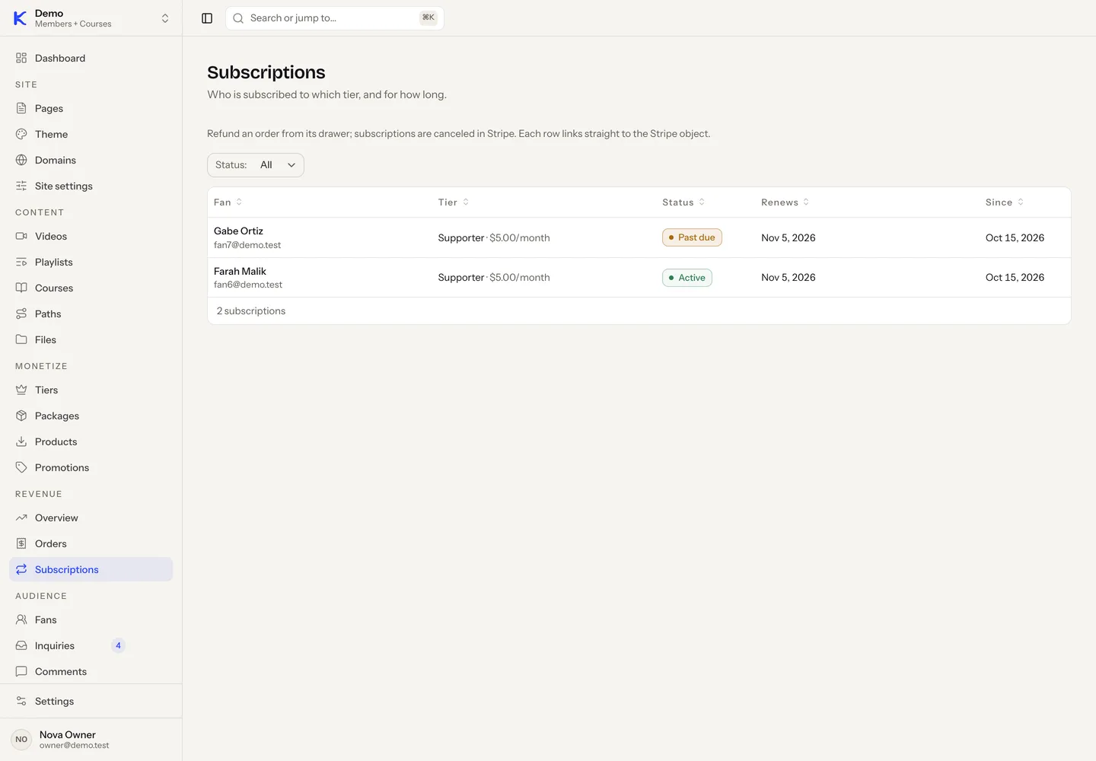Click the Packages box icon
Image resolution: width=1096 pixels, height=761 pixels.
pos(21,416)
